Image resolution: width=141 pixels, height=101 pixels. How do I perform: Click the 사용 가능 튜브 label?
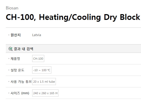point(21,82)
